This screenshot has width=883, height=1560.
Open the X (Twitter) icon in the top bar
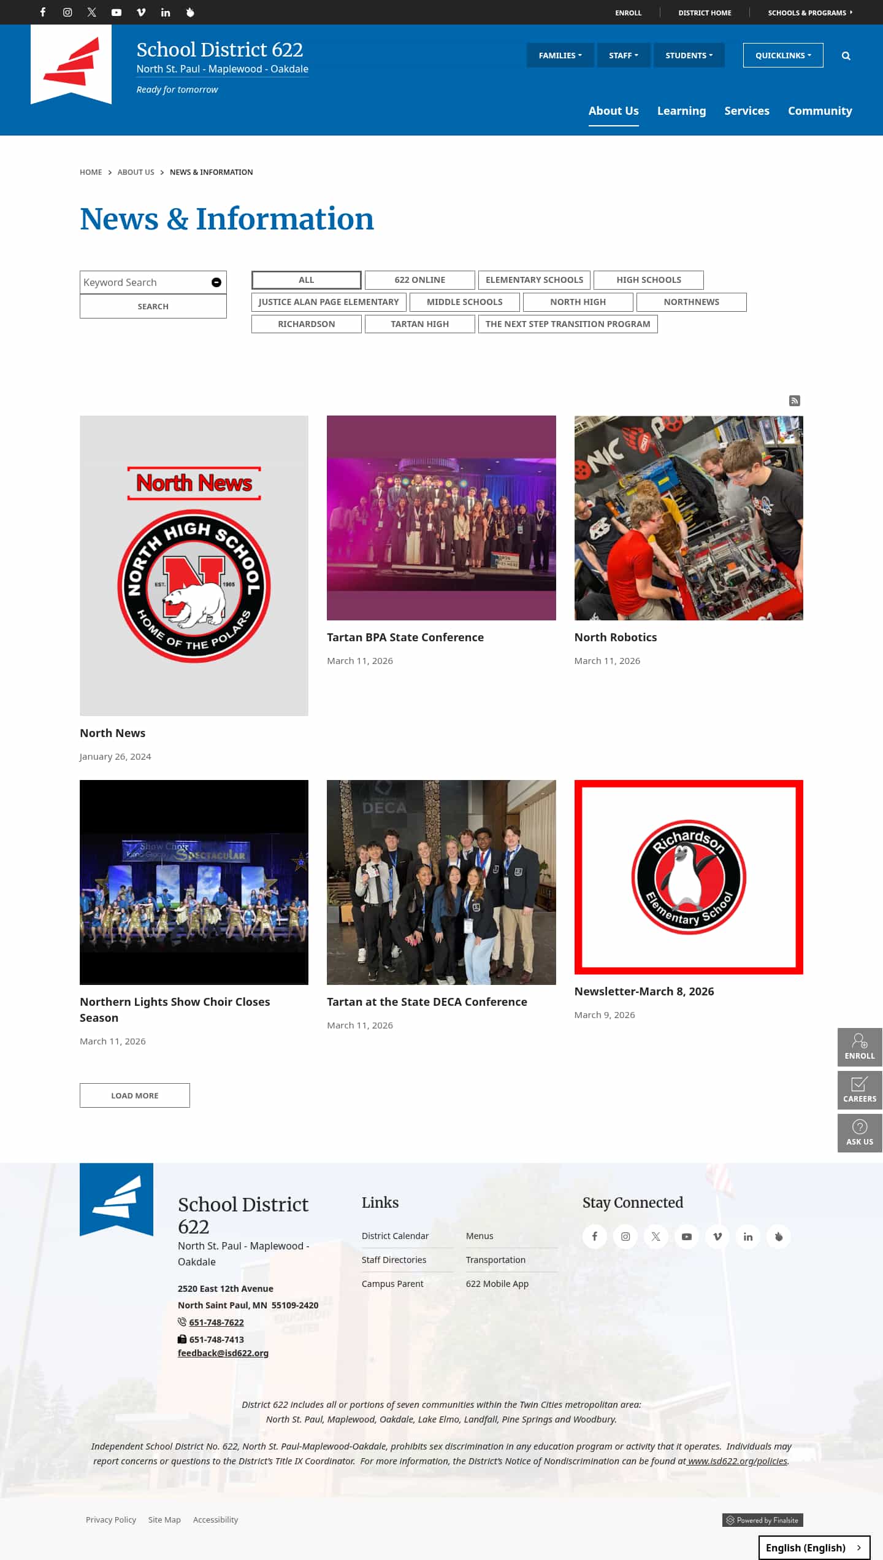tap(92, 12)
